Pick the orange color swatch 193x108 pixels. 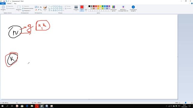coord(98,6)
